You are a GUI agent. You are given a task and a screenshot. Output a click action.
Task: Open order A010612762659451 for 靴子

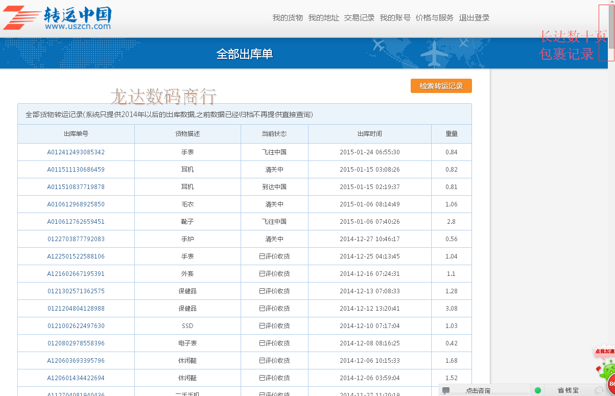(76, 222)
